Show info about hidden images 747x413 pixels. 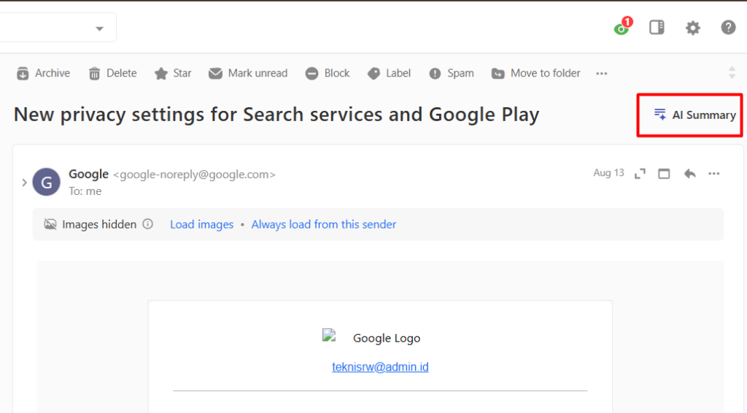coord(147,224)
